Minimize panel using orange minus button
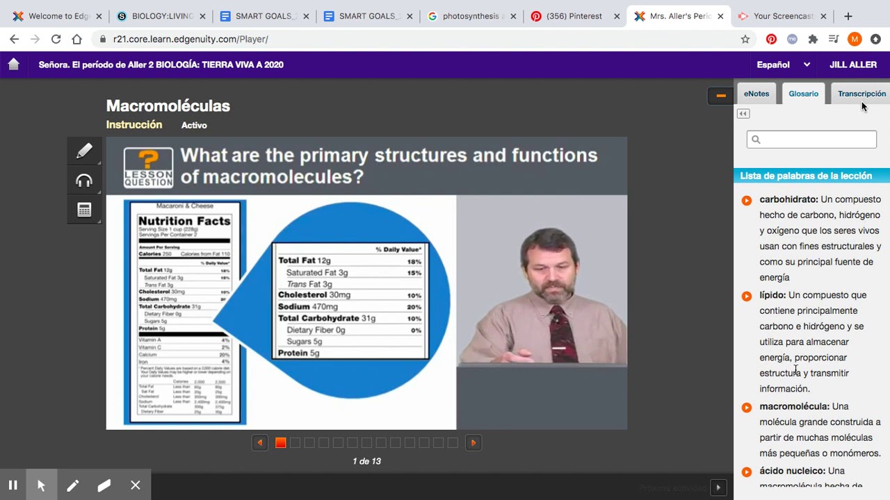 [721, 96]
